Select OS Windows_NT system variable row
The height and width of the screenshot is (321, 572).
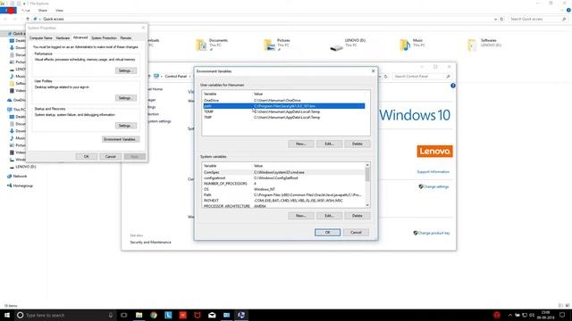(284, 189)
